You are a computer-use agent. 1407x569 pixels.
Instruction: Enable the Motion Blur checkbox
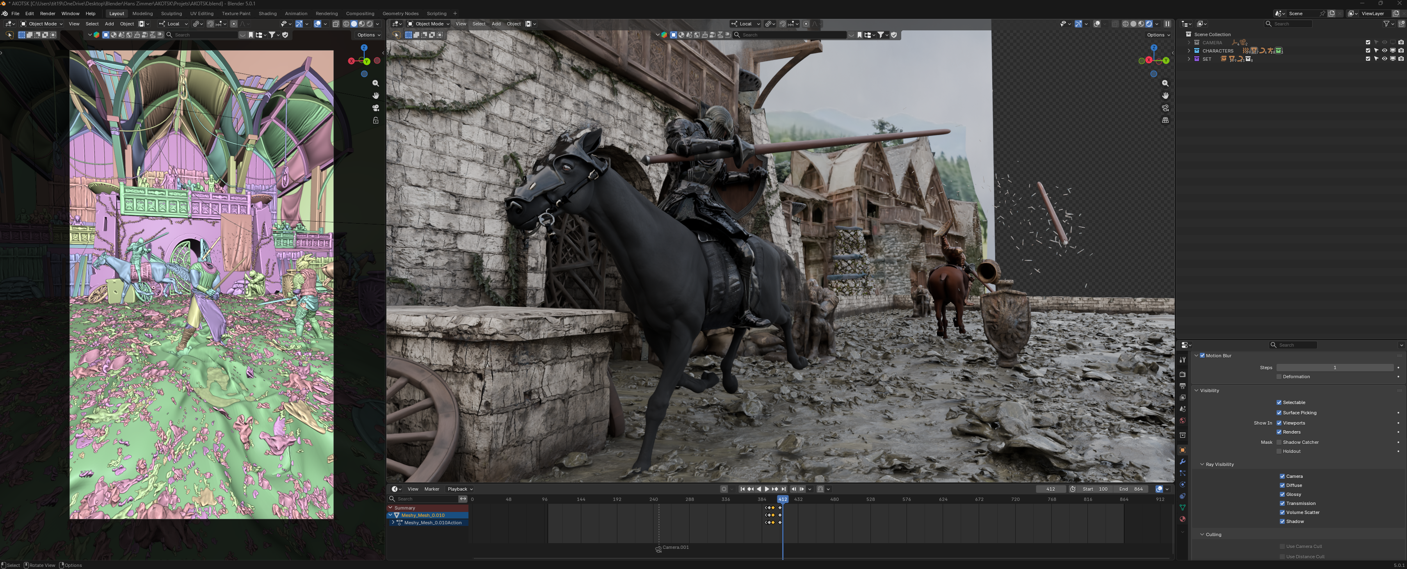1202,356
